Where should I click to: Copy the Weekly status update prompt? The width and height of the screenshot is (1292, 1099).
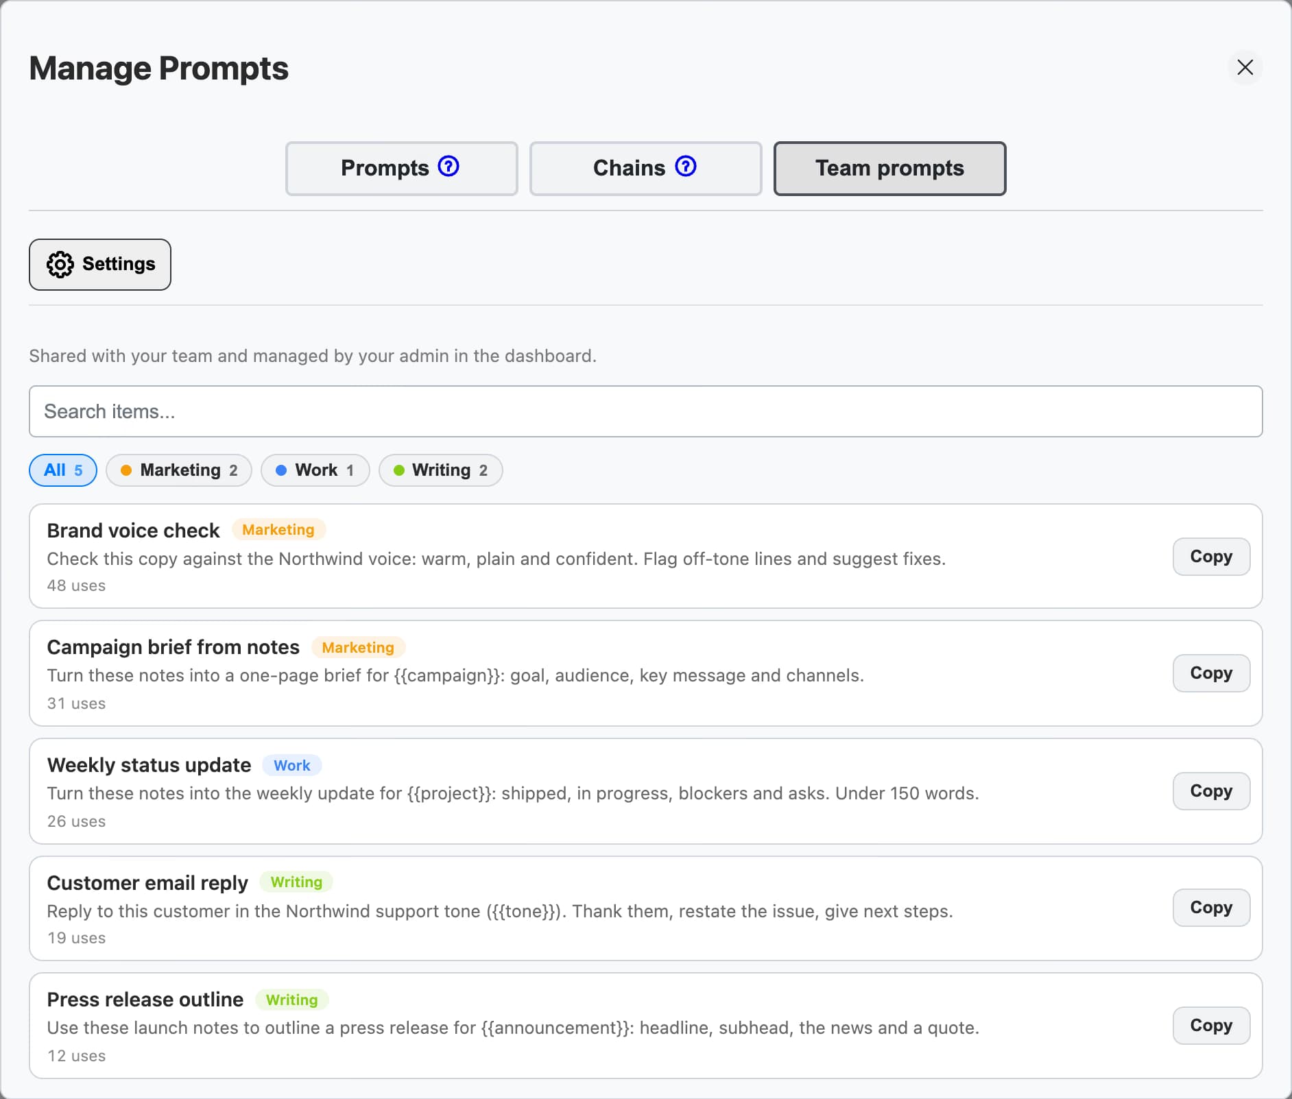(x=1211, y=791)
